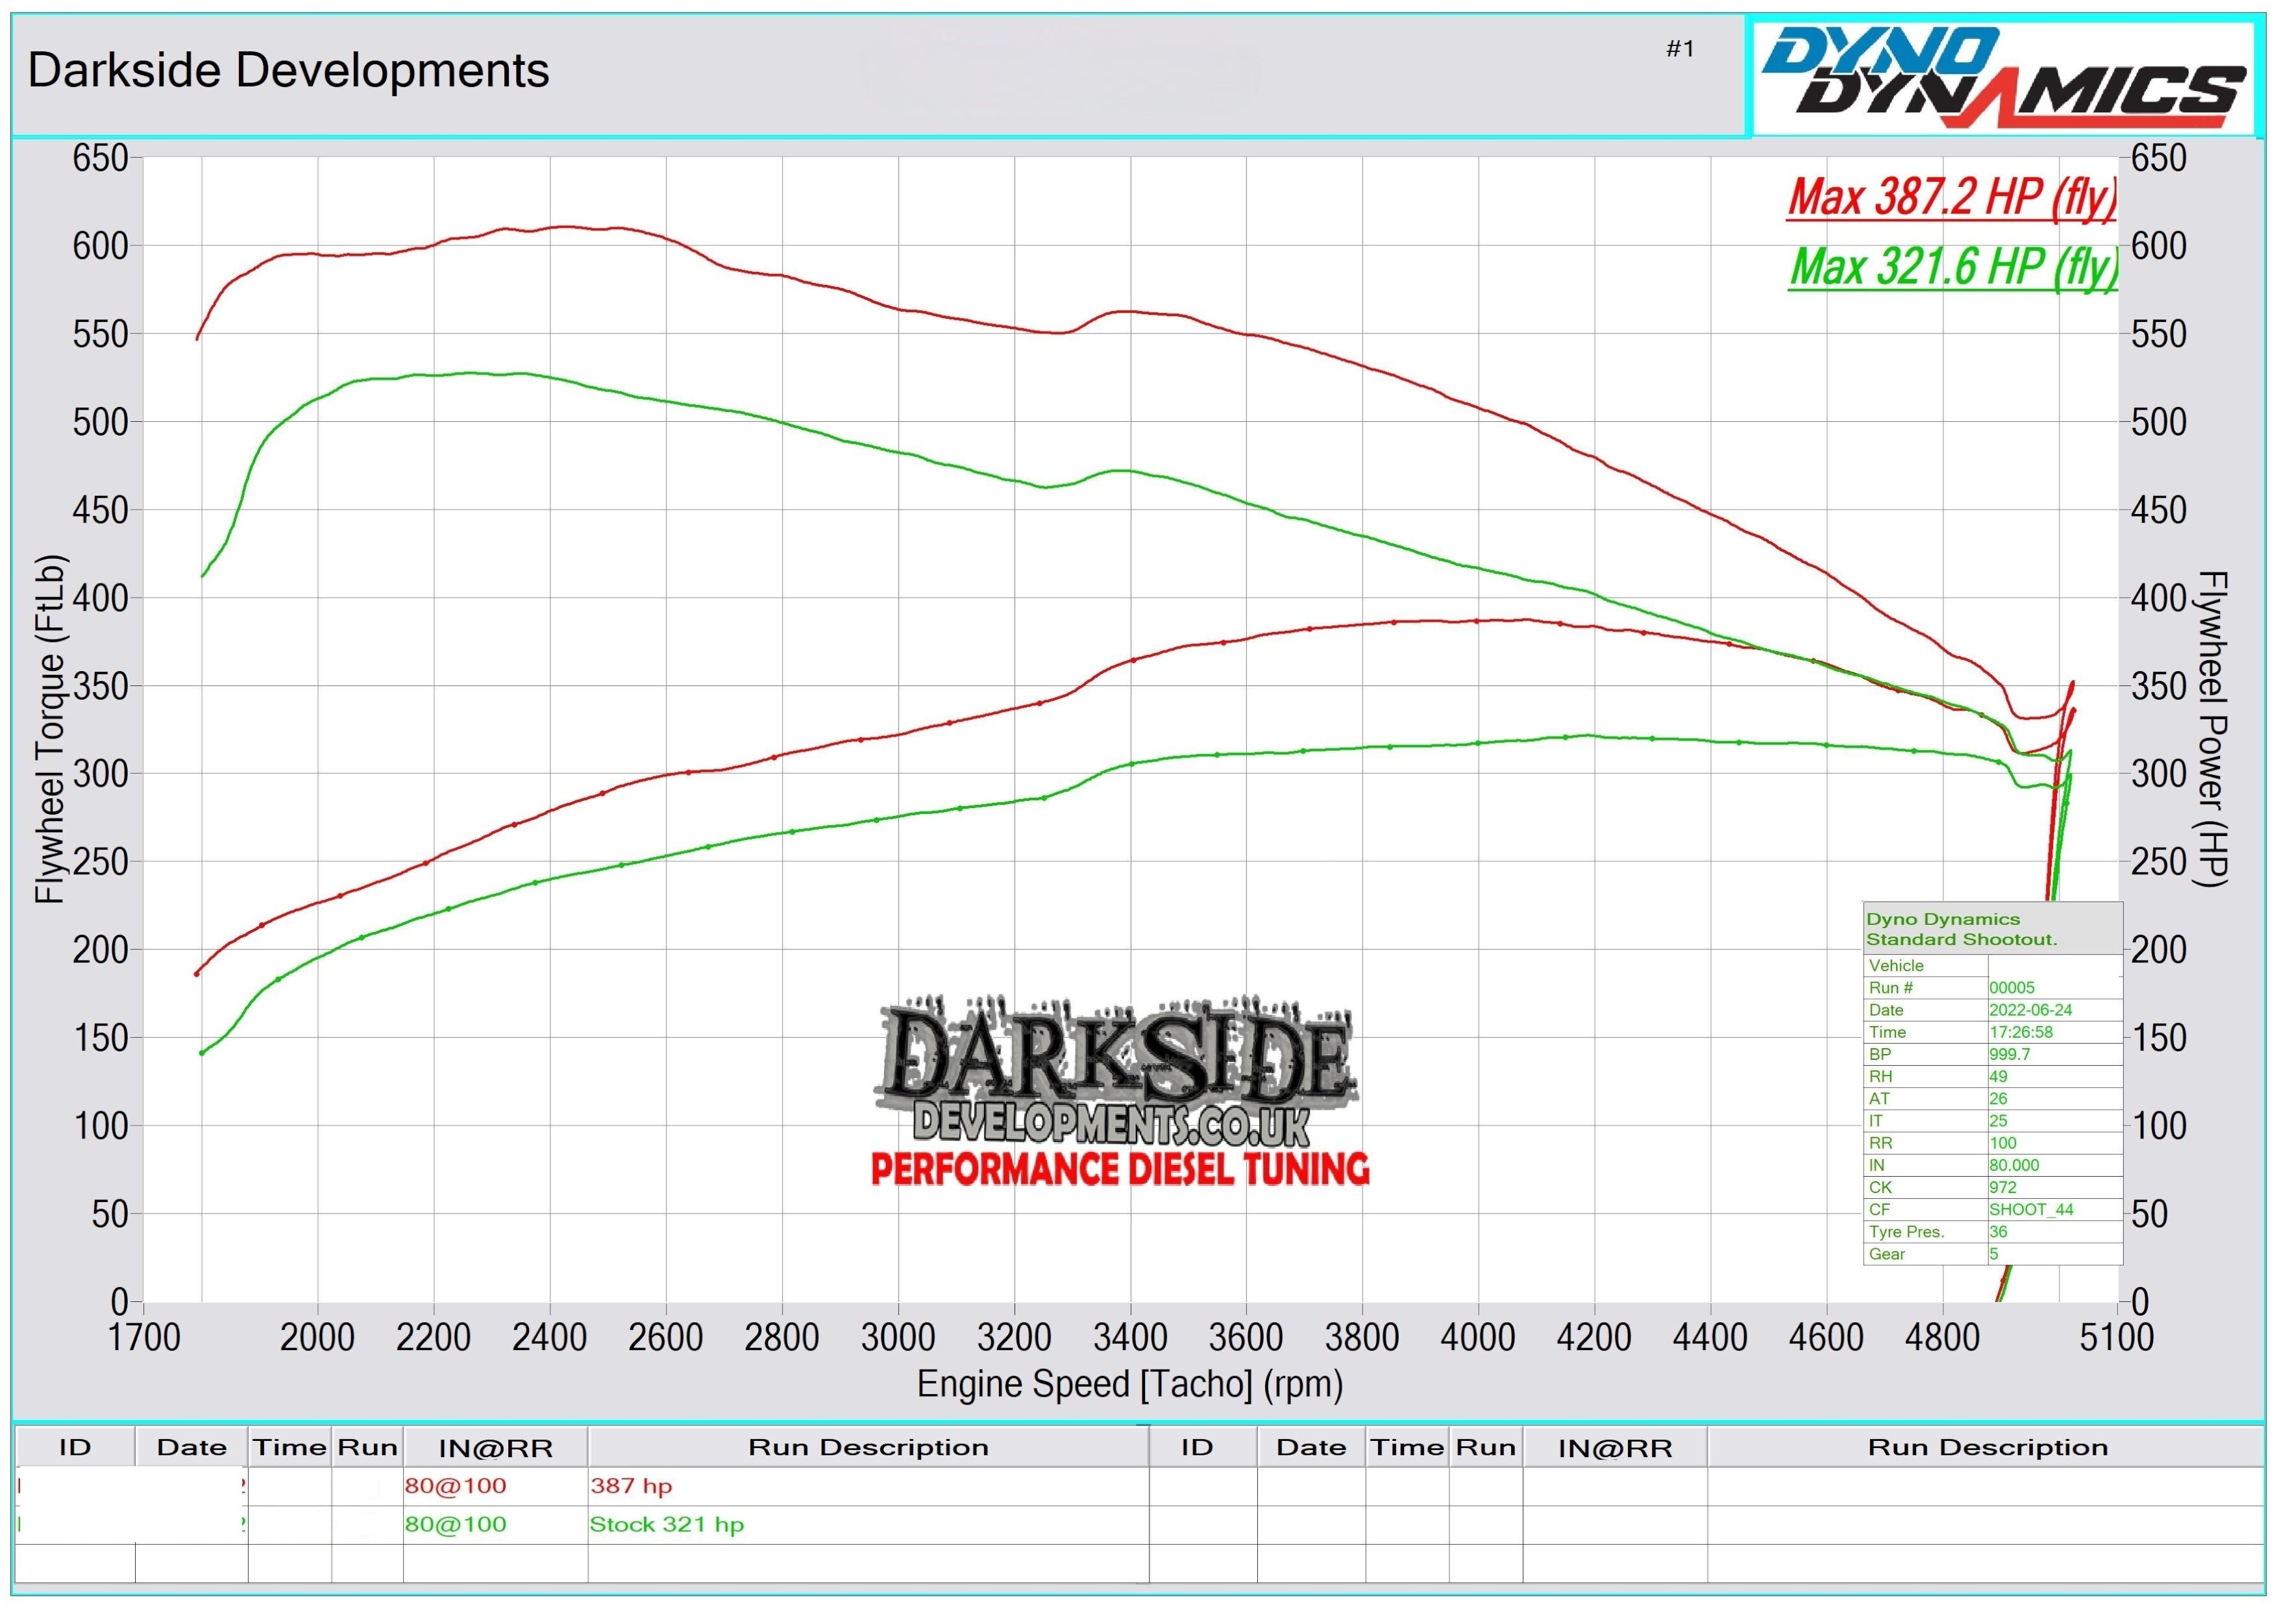
Task: Click the 'Engine Speed [Tacho] (rpm)' axis title
Action: tap(1129, 1384)
